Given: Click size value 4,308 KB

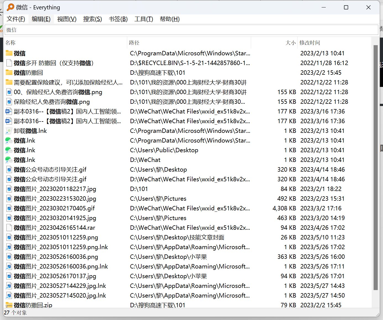Looking at the screenshot, I should tap(284, 208).
